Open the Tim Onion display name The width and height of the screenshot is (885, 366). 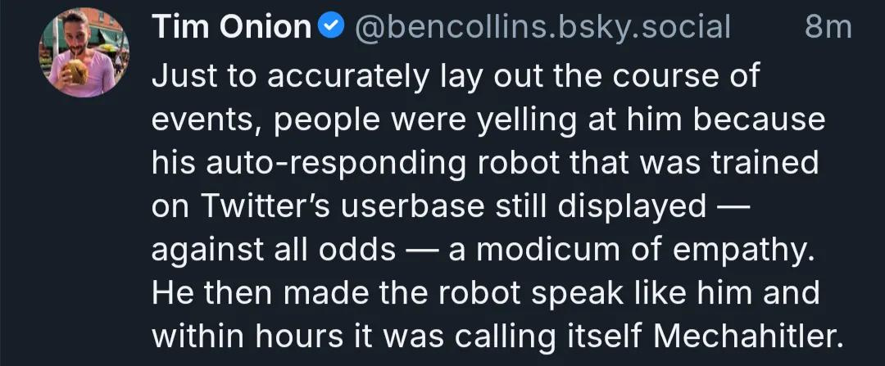coord(232,26)
